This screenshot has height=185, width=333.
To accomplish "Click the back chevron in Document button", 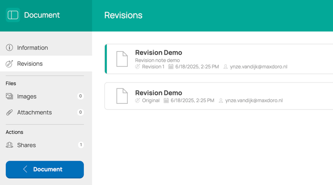I will pos(25,169).
